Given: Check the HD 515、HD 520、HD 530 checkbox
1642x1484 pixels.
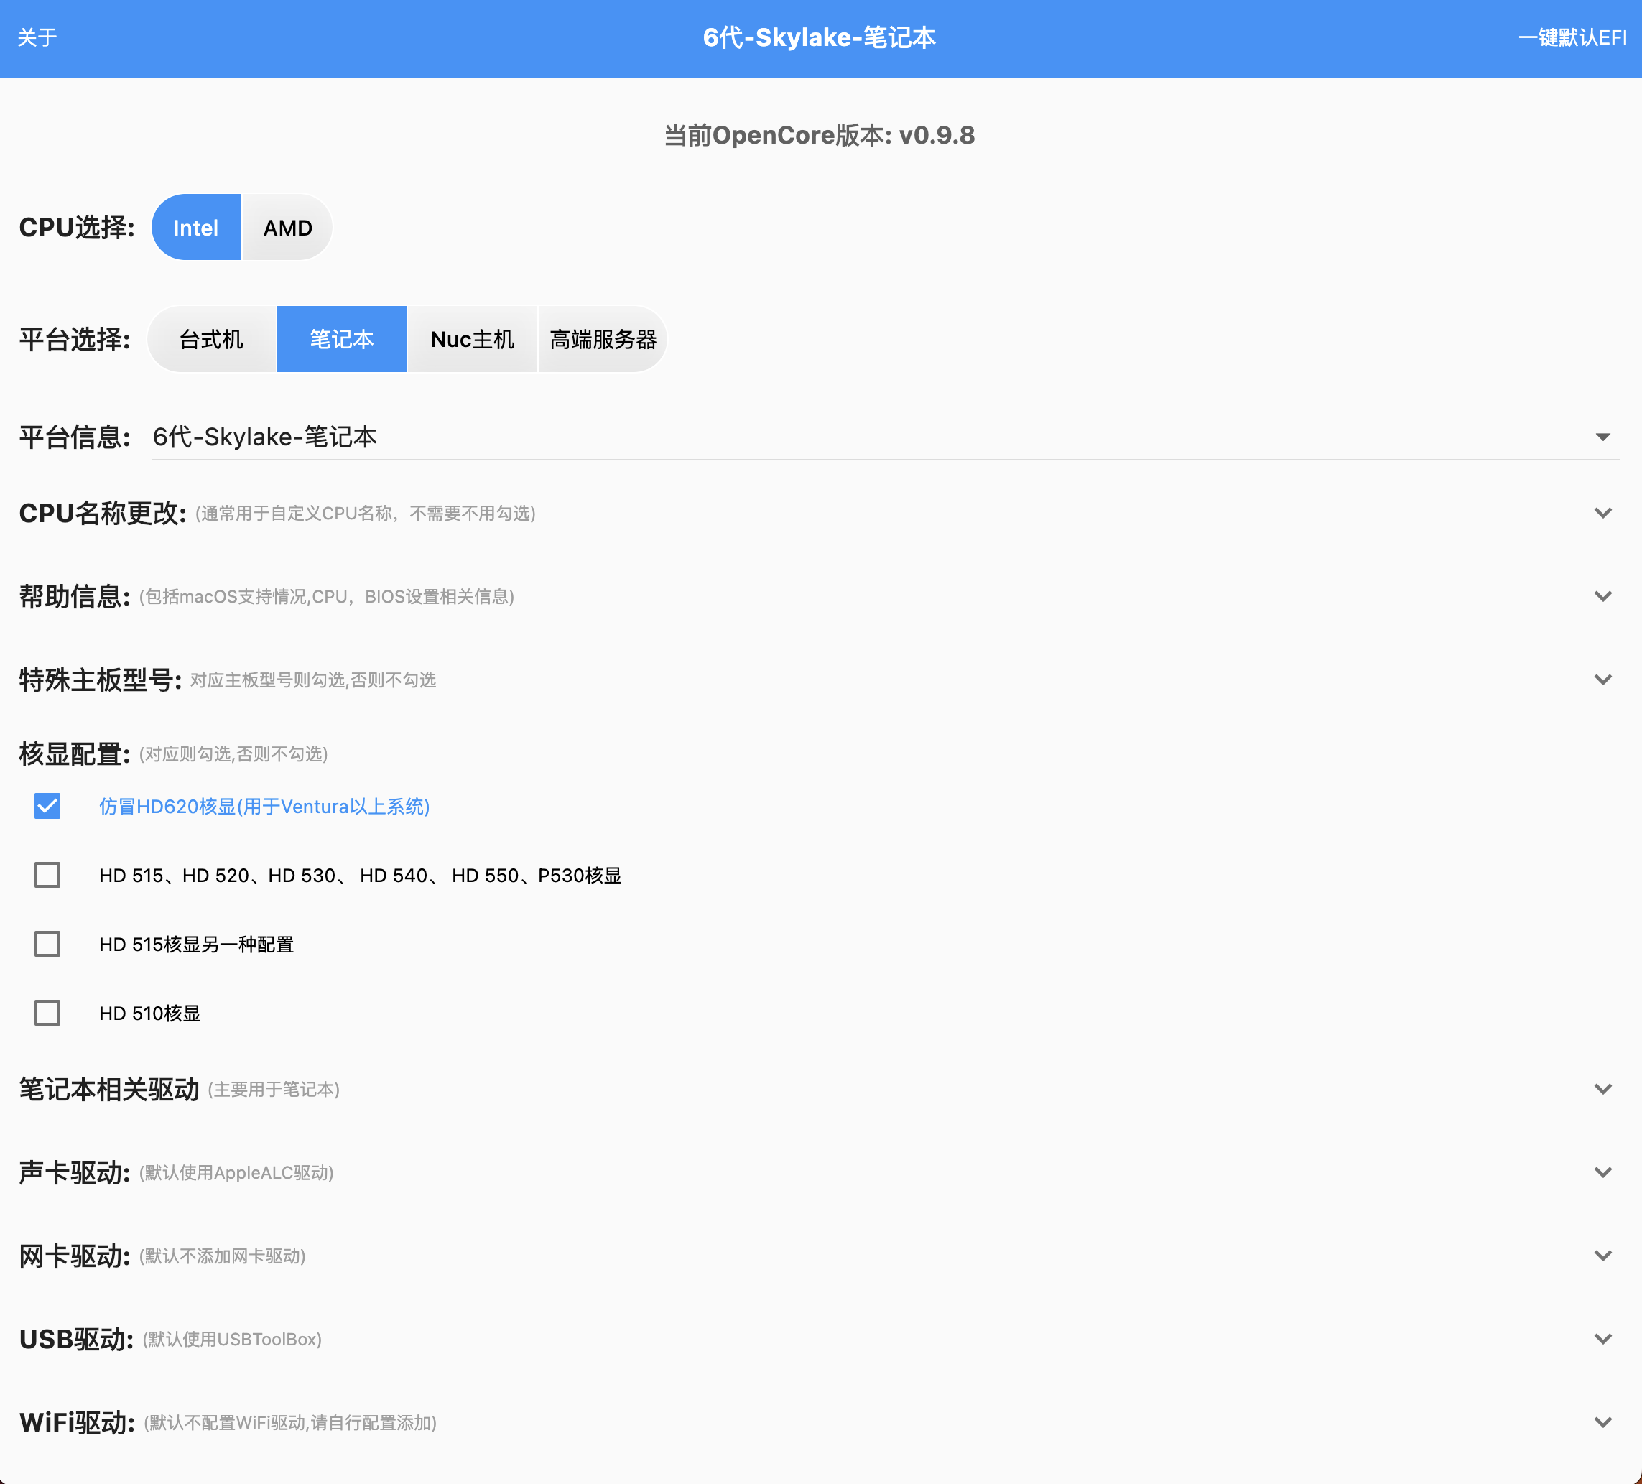Looking at the screenshot, I should pos(47,875).
